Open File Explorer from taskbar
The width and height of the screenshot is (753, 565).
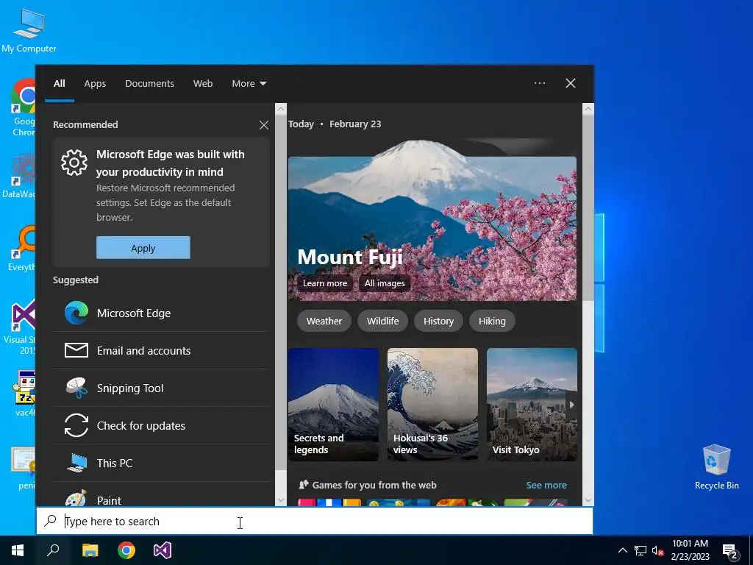point(90,550)
